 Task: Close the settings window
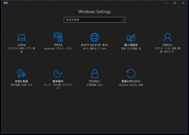[183, 3]
